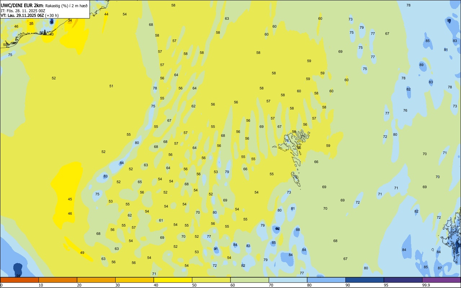Click the dark blue 90–95 legend segment
The width and height of the screenshot is (461, 288).
tap(364, 280)
